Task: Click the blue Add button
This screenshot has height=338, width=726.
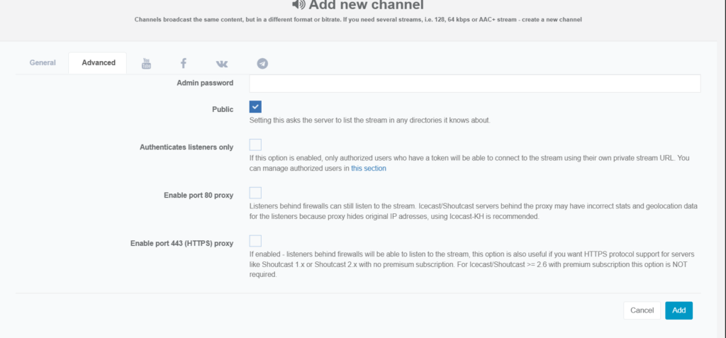Action: tap(678, 310)
